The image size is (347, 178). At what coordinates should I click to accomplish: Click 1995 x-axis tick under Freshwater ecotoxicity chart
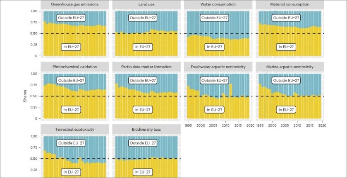click(x=189, y=125)
